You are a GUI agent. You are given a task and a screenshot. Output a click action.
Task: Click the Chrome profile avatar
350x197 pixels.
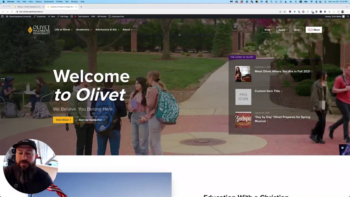[x=343, y=12]
